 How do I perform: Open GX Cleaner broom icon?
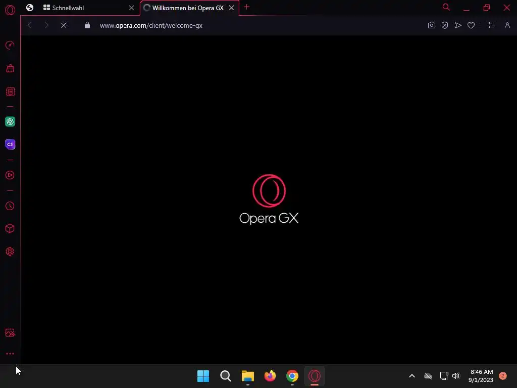click(10, 68)
